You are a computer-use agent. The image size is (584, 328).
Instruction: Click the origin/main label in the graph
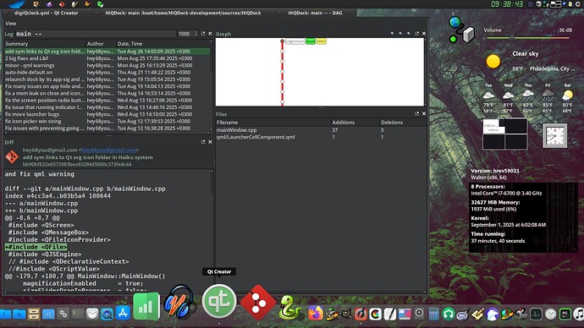tap(295, 41)
